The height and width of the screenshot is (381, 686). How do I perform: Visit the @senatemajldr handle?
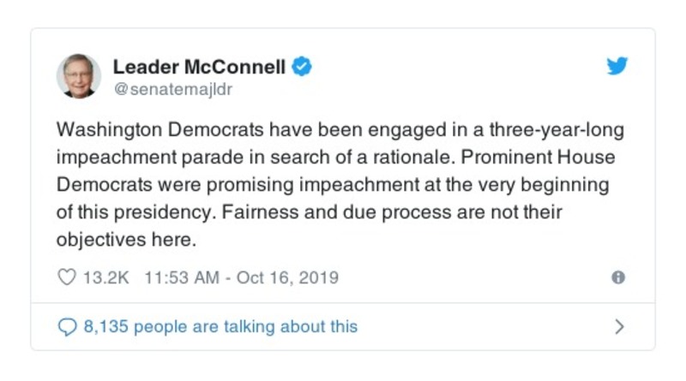click(x=172, y=88)
